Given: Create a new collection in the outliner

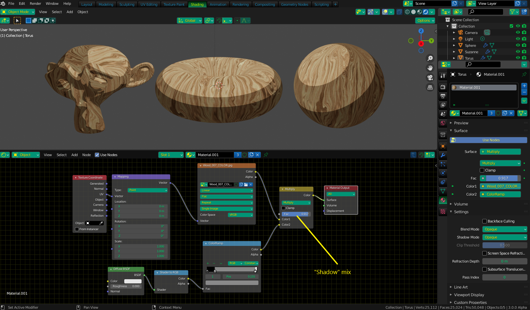Looking at the screenshot, I should tap(524, 12).
